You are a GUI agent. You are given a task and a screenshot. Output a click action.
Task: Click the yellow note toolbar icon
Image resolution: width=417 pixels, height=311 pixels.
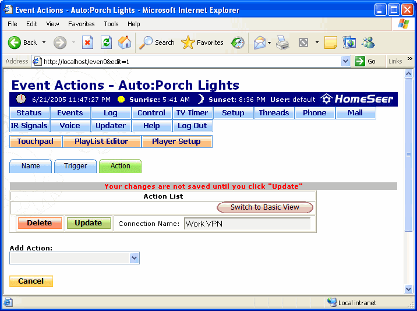coord(331,43)
